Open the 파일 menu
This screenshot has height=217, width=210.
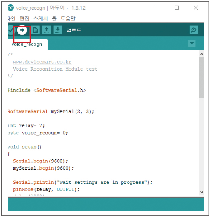(x=11, y=19)
